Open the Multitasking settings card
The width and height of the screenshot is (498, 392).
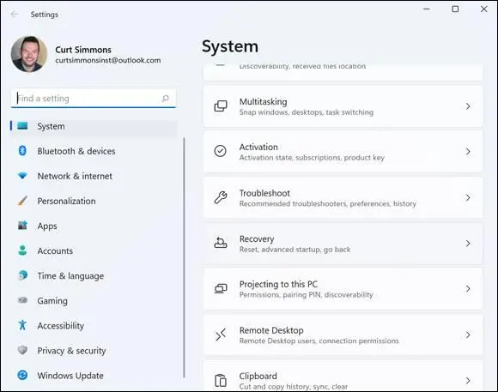pos(343,106)
